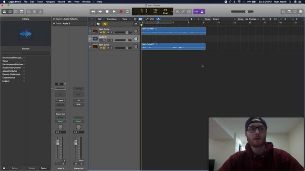The width and height of the screenshot is (305, 171).
Task: Open the Media Browsers button at top right
Action: 301,11
